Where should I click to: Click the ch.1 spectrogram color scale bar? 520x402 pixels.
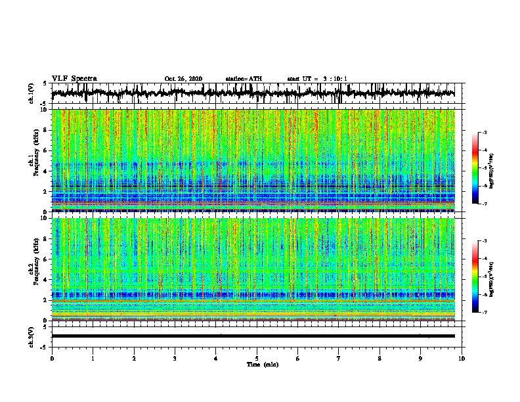[475, 168]
